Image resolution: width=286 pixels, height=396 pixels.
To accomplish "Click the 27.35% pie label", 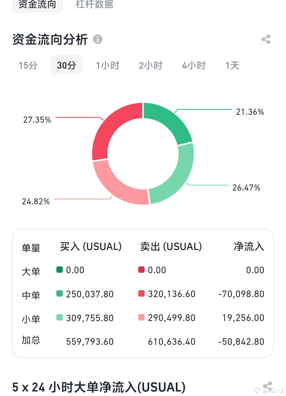I will coord(37,120).
